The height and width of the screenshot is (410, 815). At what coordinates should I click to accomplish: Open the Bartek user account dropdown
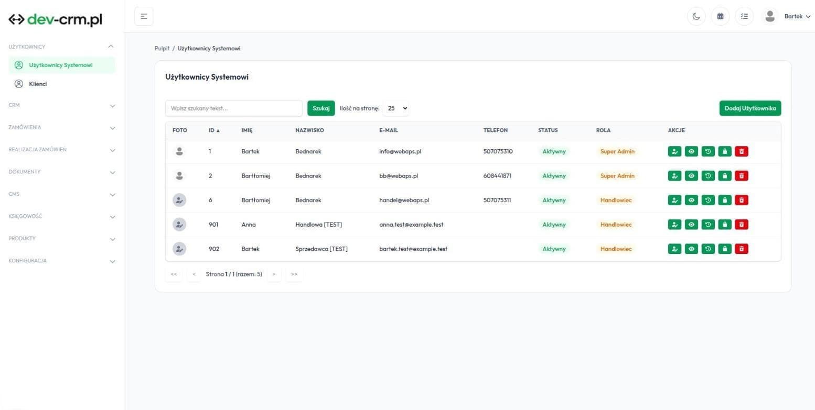coord(787,16)
